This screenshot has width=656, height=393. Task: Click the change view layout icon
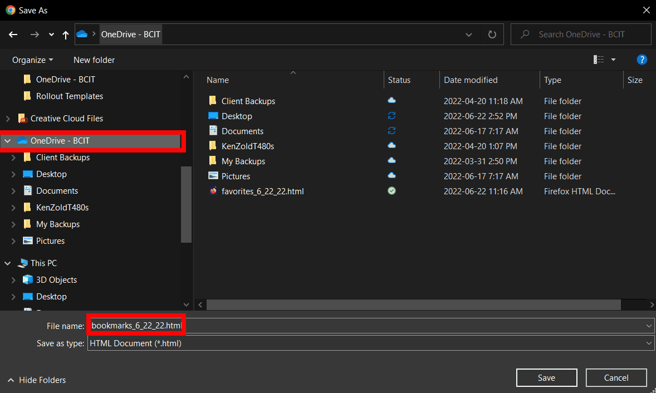(x=599, y=60)
